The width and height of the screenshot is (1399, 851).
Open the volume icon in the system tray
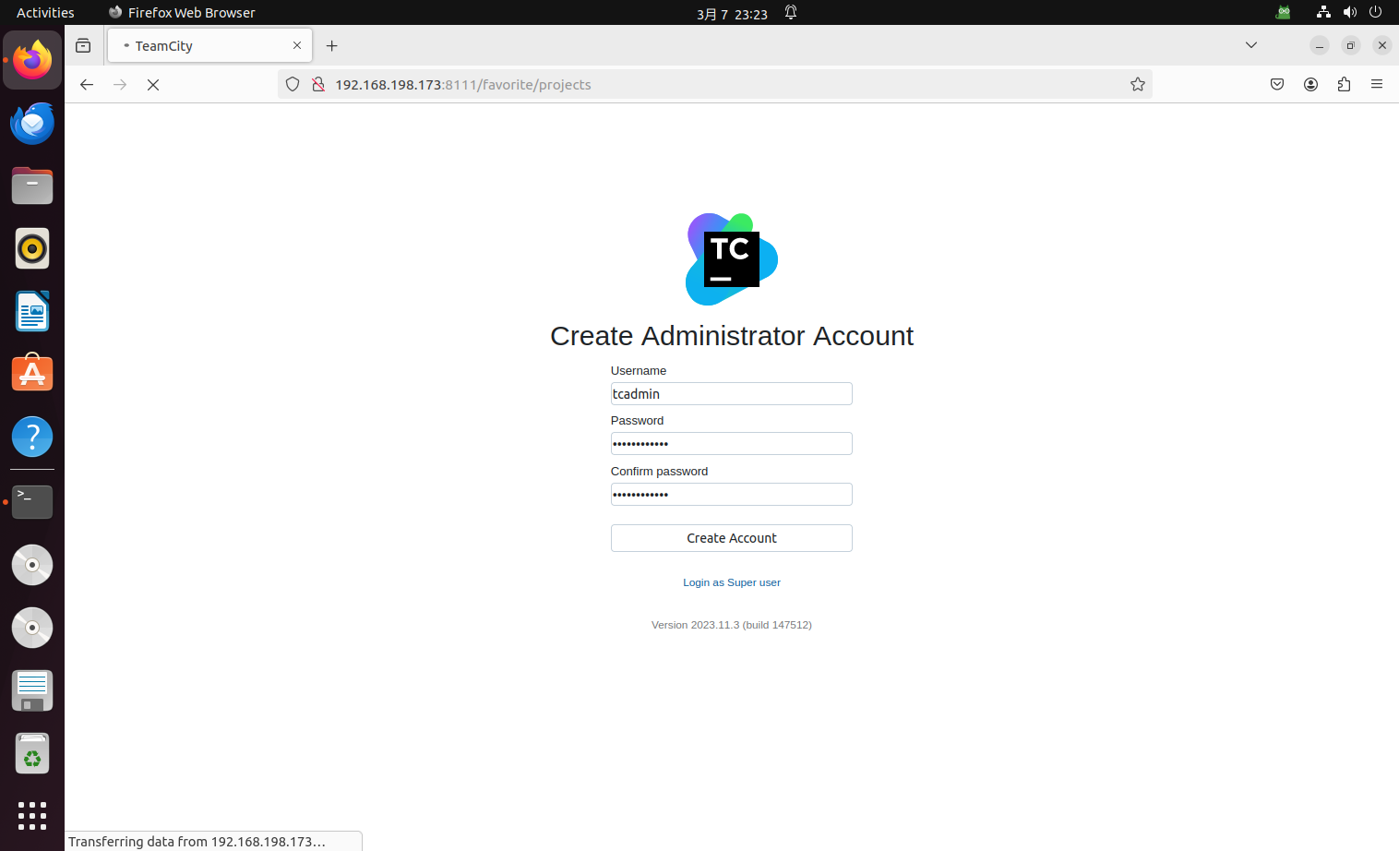click(x=1349, y=12)
